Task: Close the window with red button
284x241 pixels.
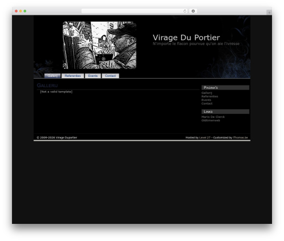Action: coord(16,11)
